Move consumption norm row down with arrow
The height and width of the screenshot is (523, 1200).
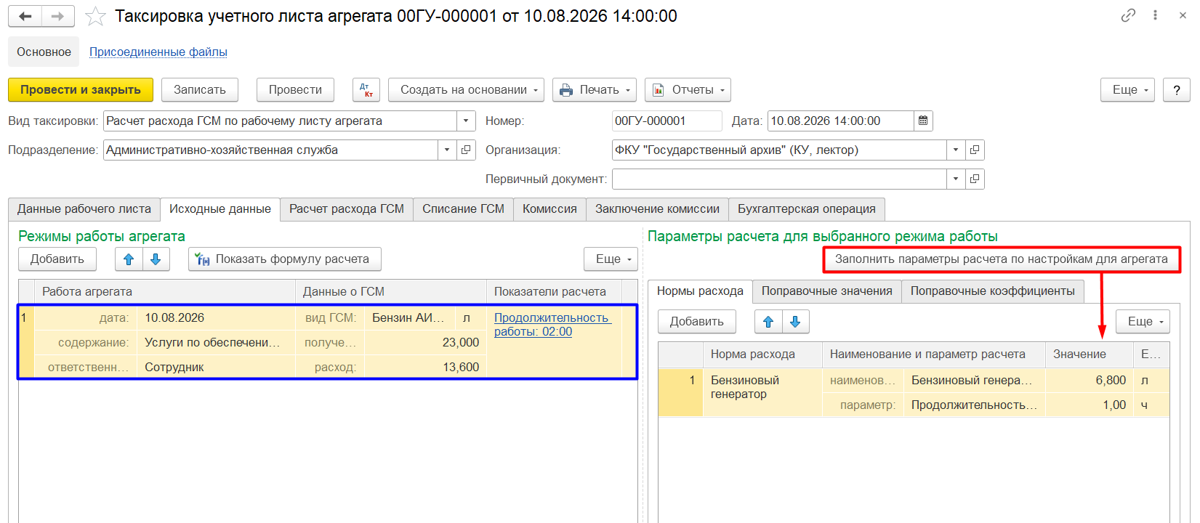(x=795, y=322)
